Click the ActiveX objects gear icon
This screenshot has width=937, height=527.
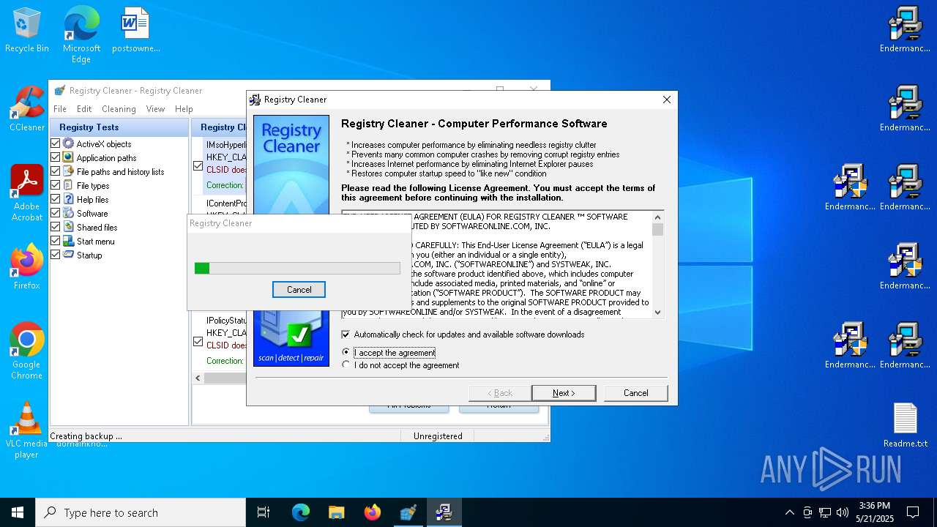(x=68, y=143)
